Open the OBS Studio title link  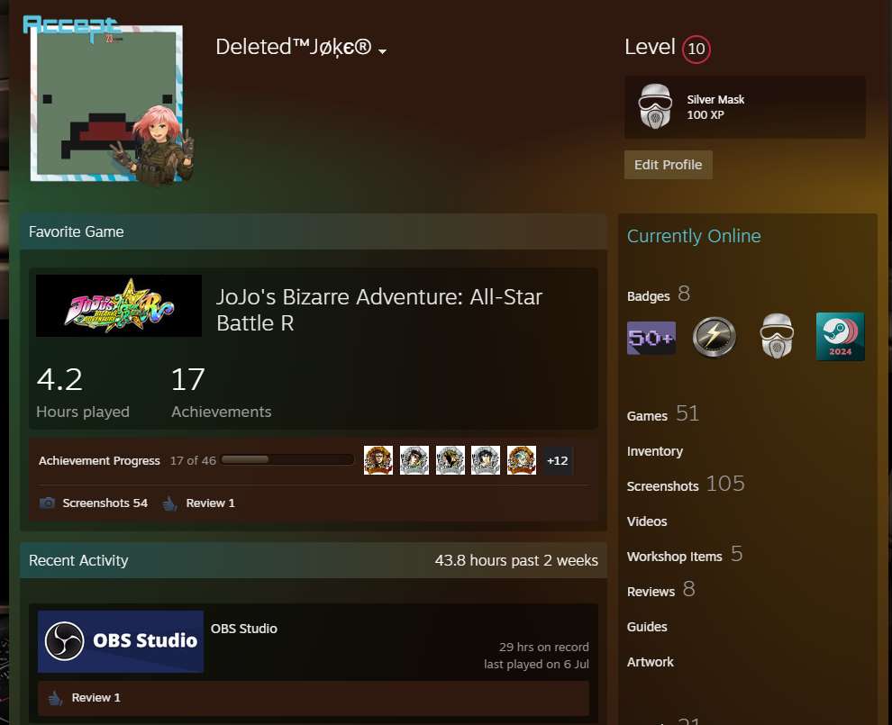coord(244,629)
